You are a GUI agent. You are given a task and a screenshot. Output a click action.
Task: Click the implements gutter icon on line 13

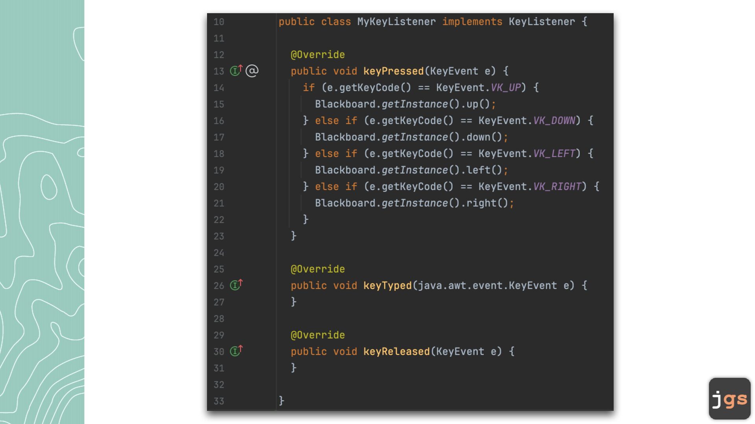click(x=236, y=71)
